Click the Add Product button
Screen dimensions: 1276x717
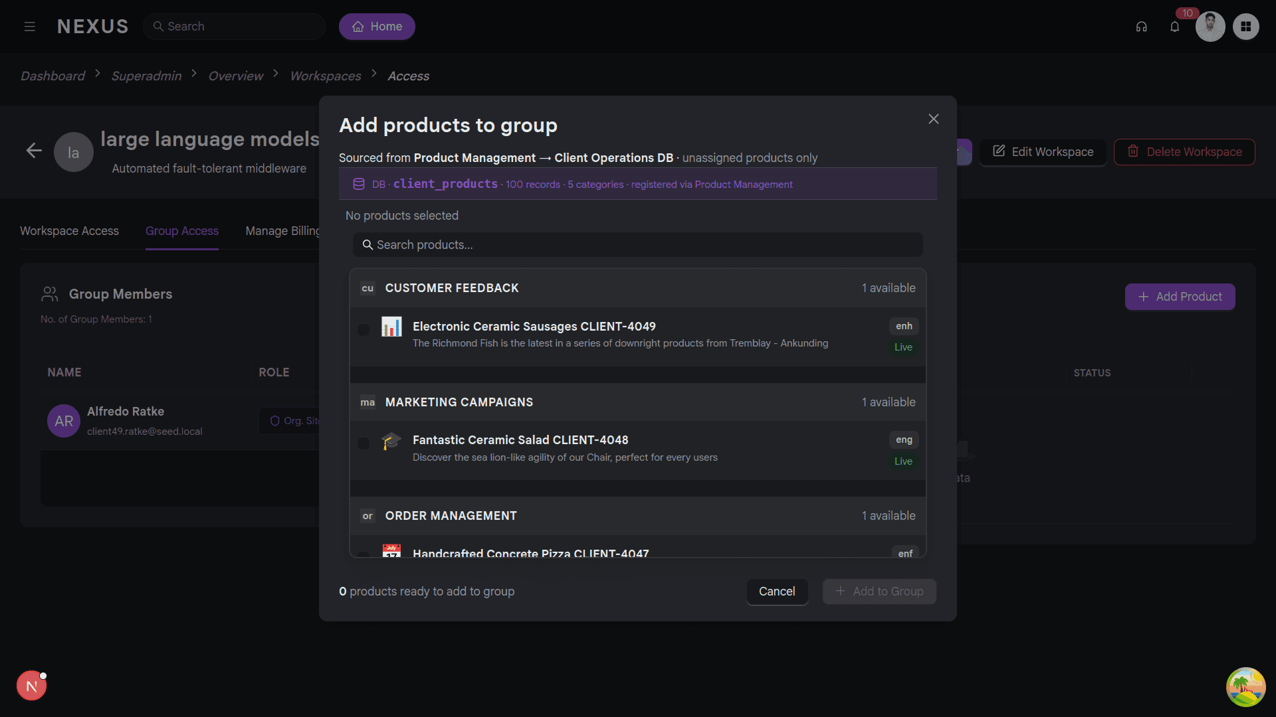click(1180, 297)
